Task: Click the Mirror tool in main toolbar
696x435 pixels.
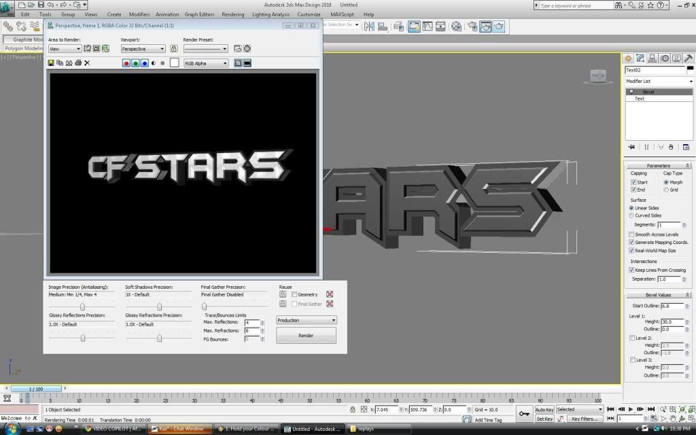Action: 370,27
